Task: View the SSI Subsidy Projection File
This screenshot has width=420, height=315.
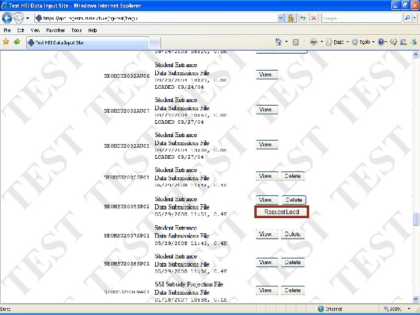Action: (267, 290)
